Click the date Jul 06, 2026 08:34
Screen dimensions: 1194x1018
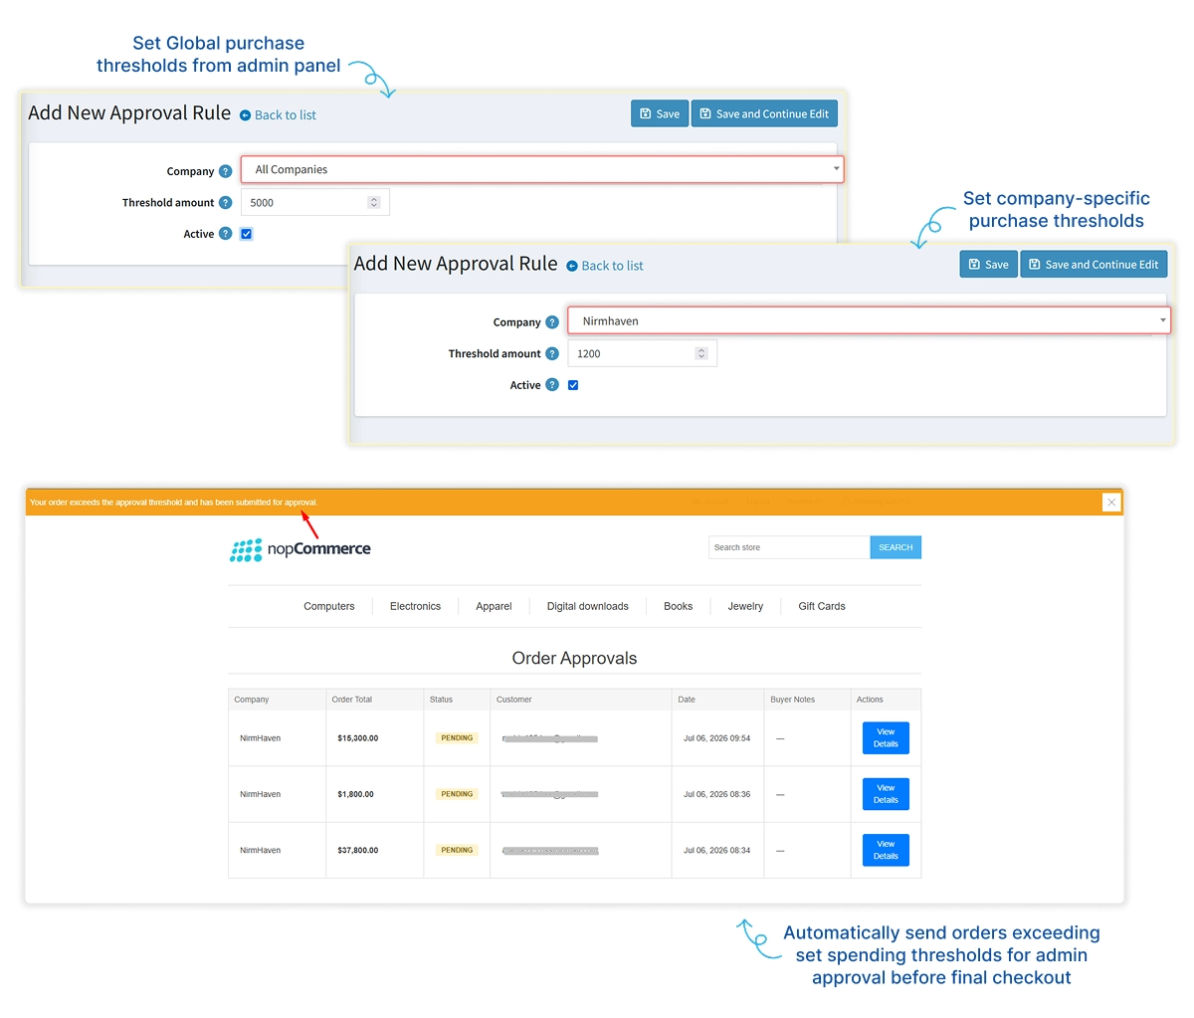pos(717,850)
